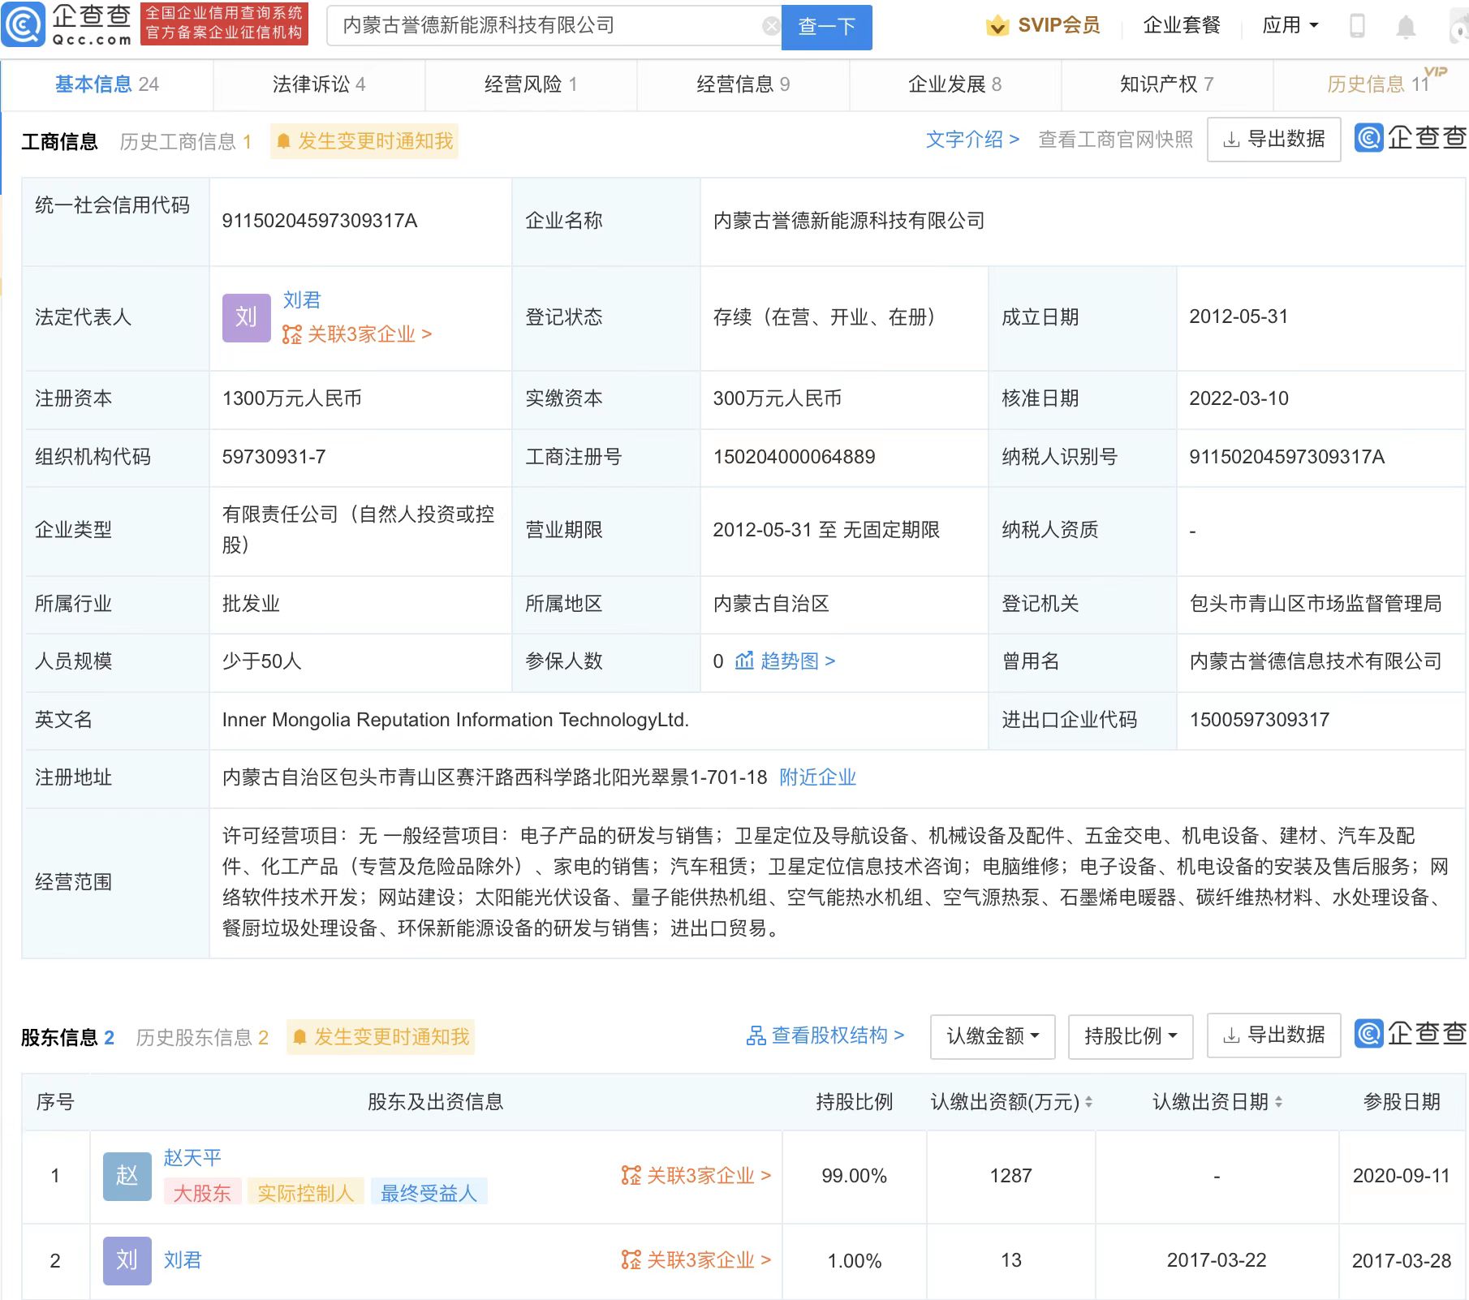
Task: Click the purple 刘 avatar for legal representative
Action: point(247,317)
